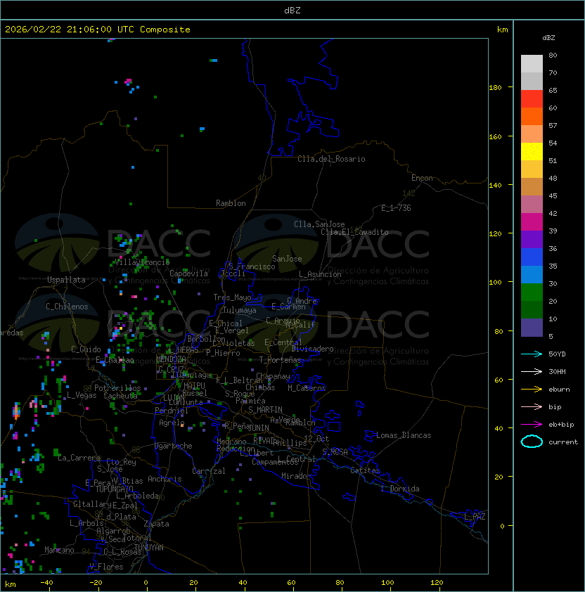Click the red swatch in dBZ scale
The image size is (585, 592).
pyautogui.click(x=532, y=99)
